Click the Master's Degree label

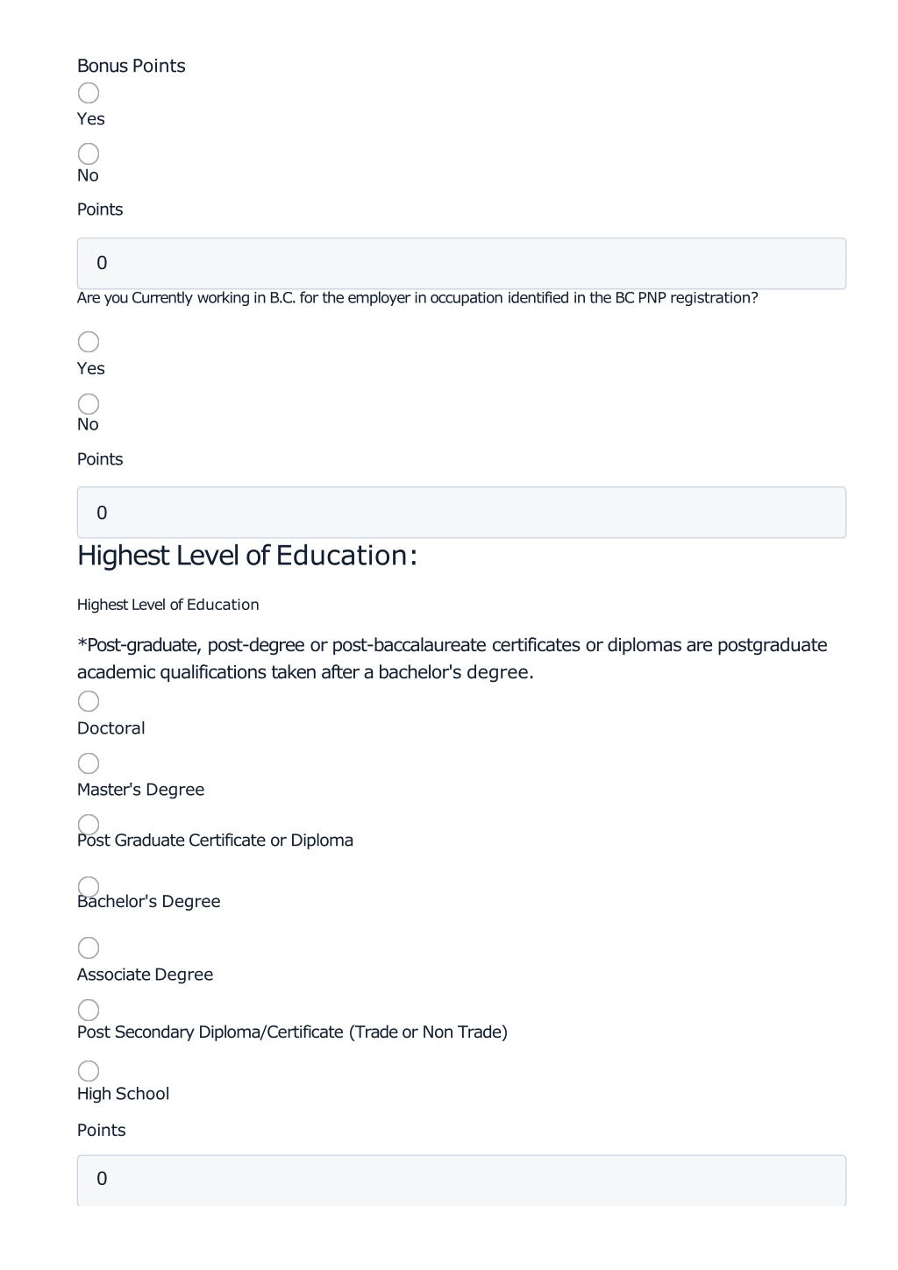140,790
